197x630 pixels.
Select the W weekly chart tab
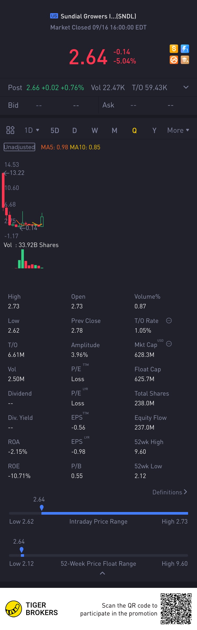point(95,130)
